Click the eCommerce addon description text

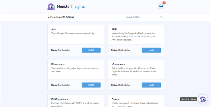(134, 71)
